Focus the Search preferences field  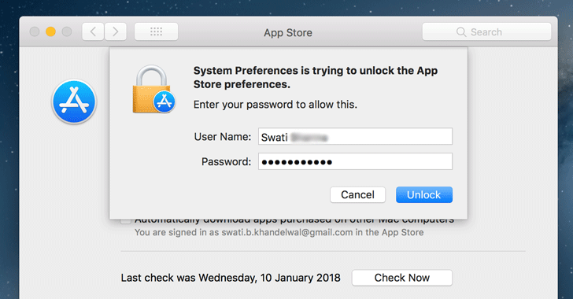[x=486, y=31]
